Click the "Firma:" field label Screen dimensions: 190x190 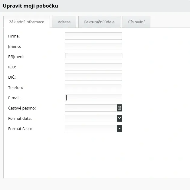click(x=14, y=36)
